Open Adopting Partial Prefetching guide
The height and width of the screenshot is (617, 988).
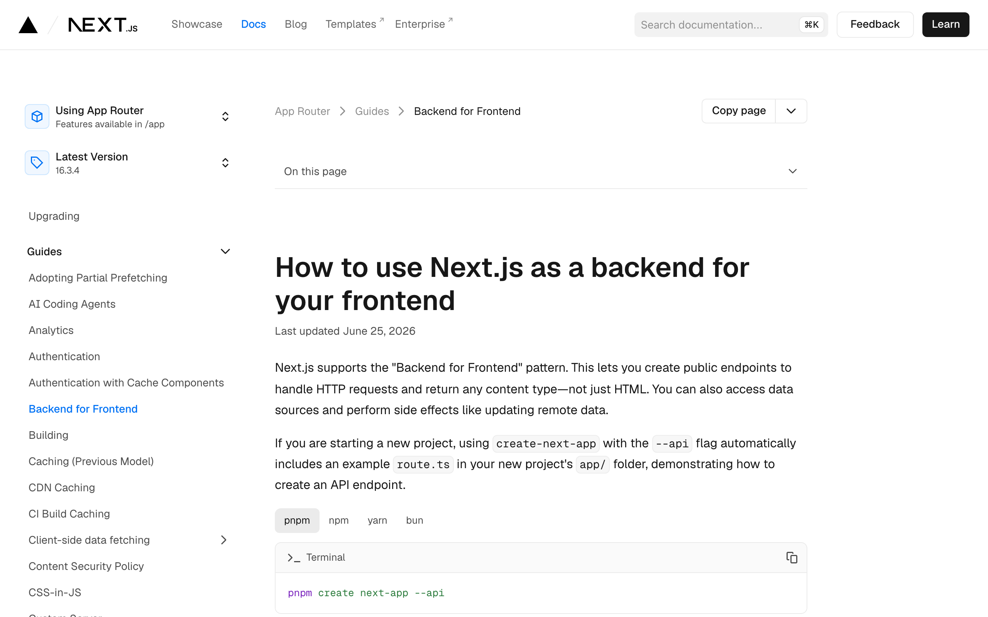coord(98,278)
